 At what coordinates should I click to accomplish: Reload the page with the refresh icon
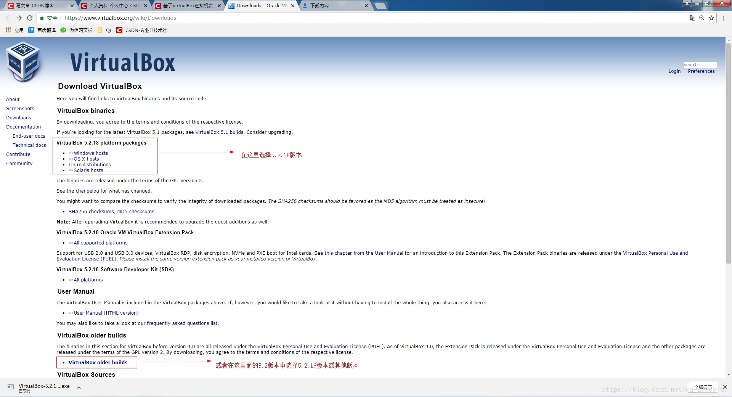pos(30,18)
